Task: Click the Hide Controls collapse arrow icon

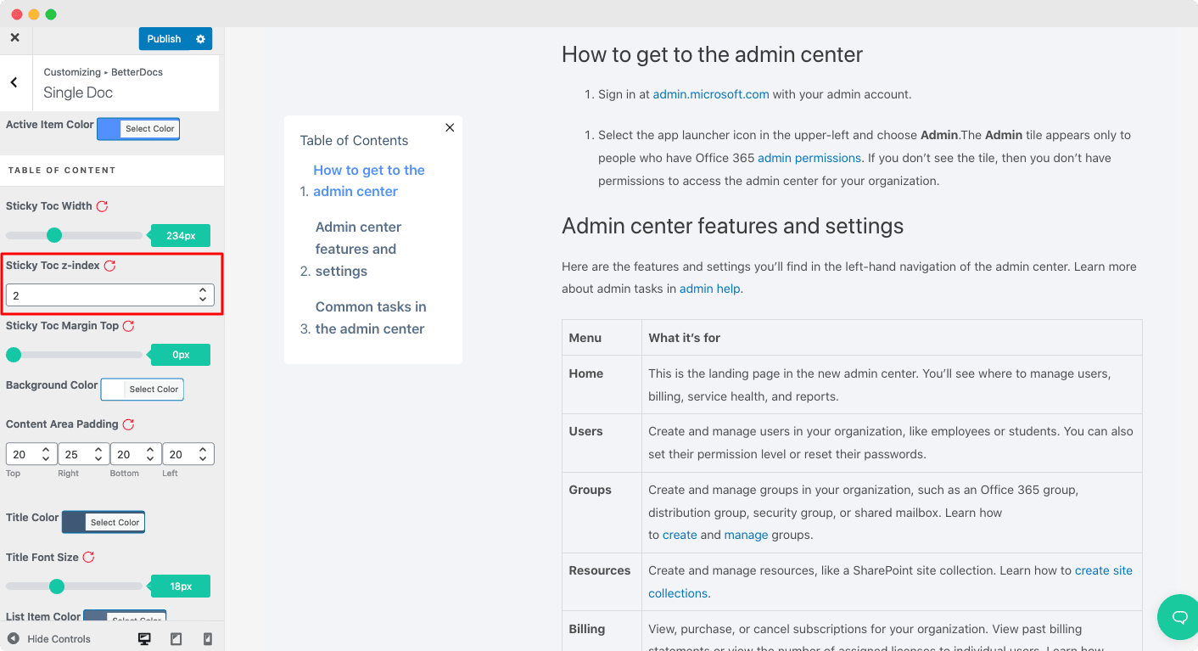Action: (13, 639)
